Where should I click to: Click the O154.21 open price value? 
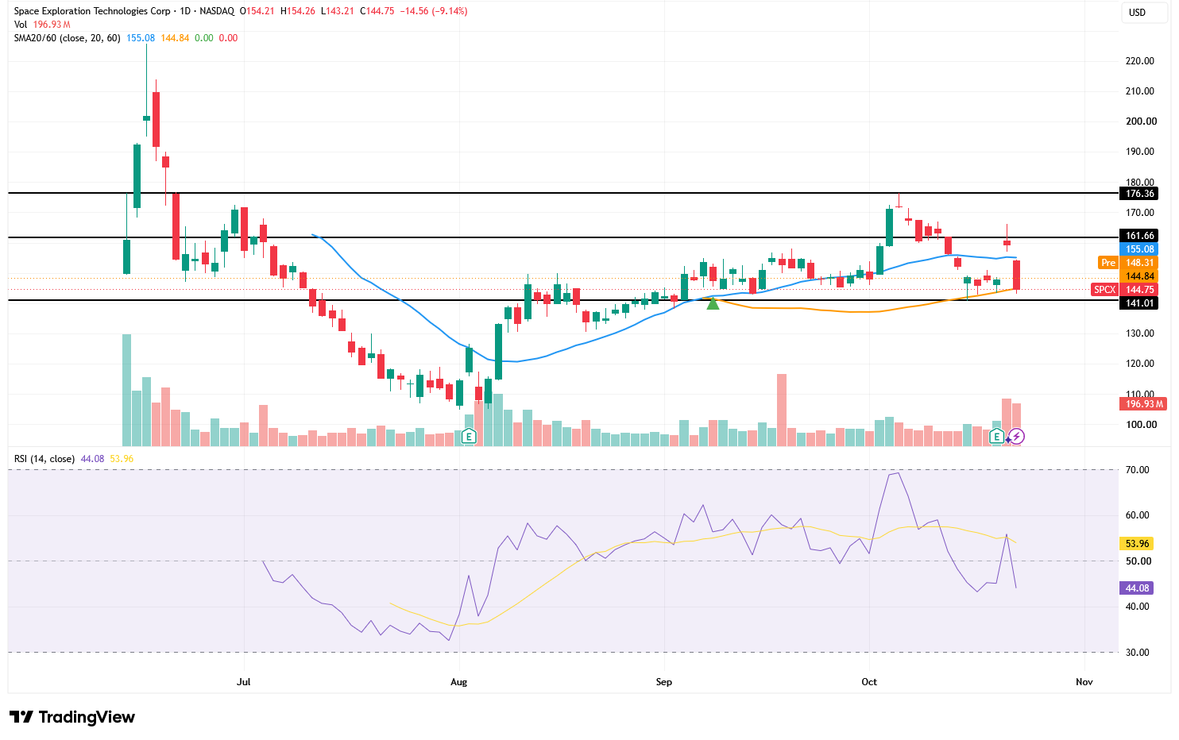257,11
